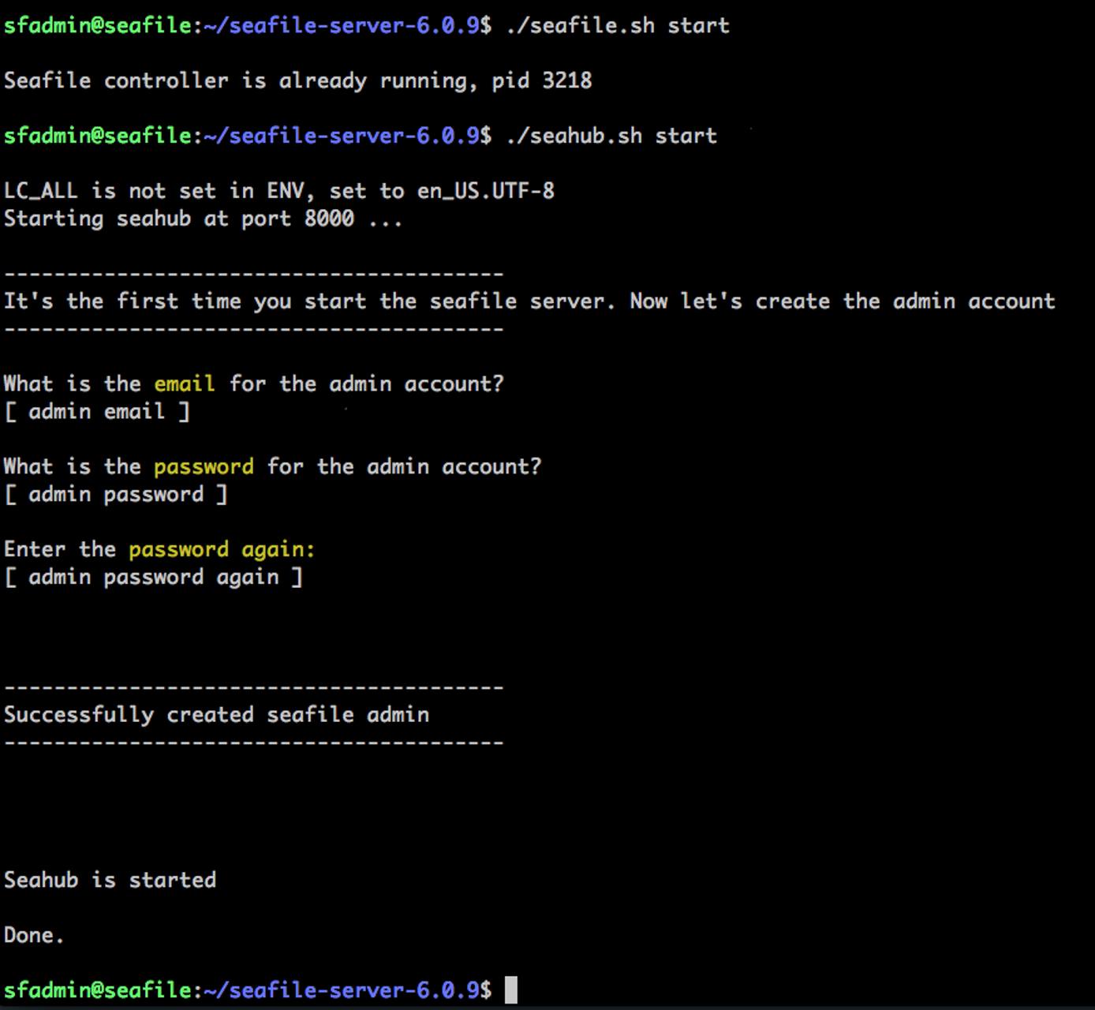The width and height of the screenshot is (1095, 1010).
Task: Click the "Seahub is started" line
Action: 110,880
